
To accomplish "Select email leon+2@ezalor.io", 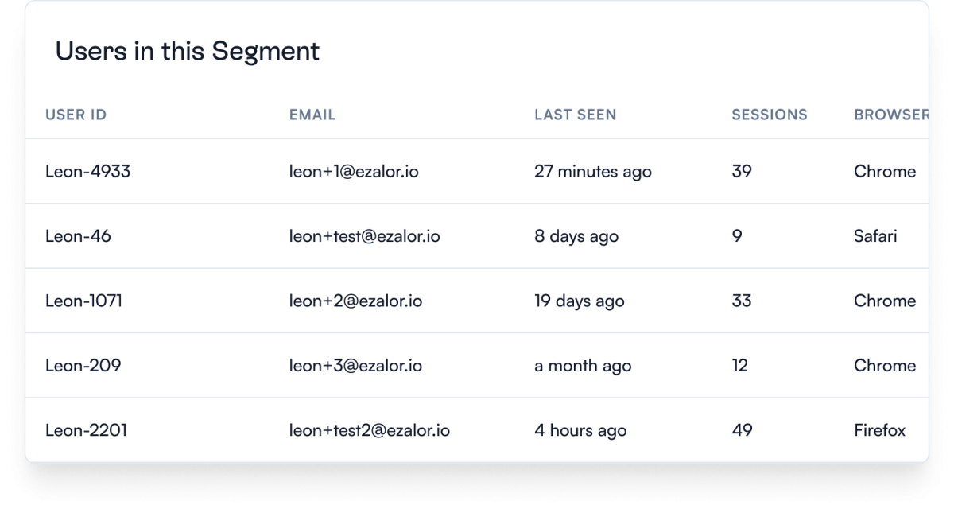I will coord(355,301).
